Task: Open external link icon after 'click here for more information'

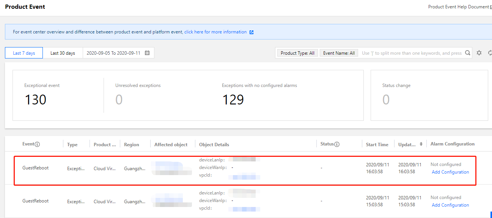Action: point(252,32)
